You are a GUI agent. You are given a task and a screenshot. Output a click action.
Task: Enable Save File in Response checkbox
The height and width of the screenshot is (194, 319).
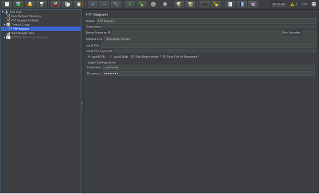click(x=164, y=57)
